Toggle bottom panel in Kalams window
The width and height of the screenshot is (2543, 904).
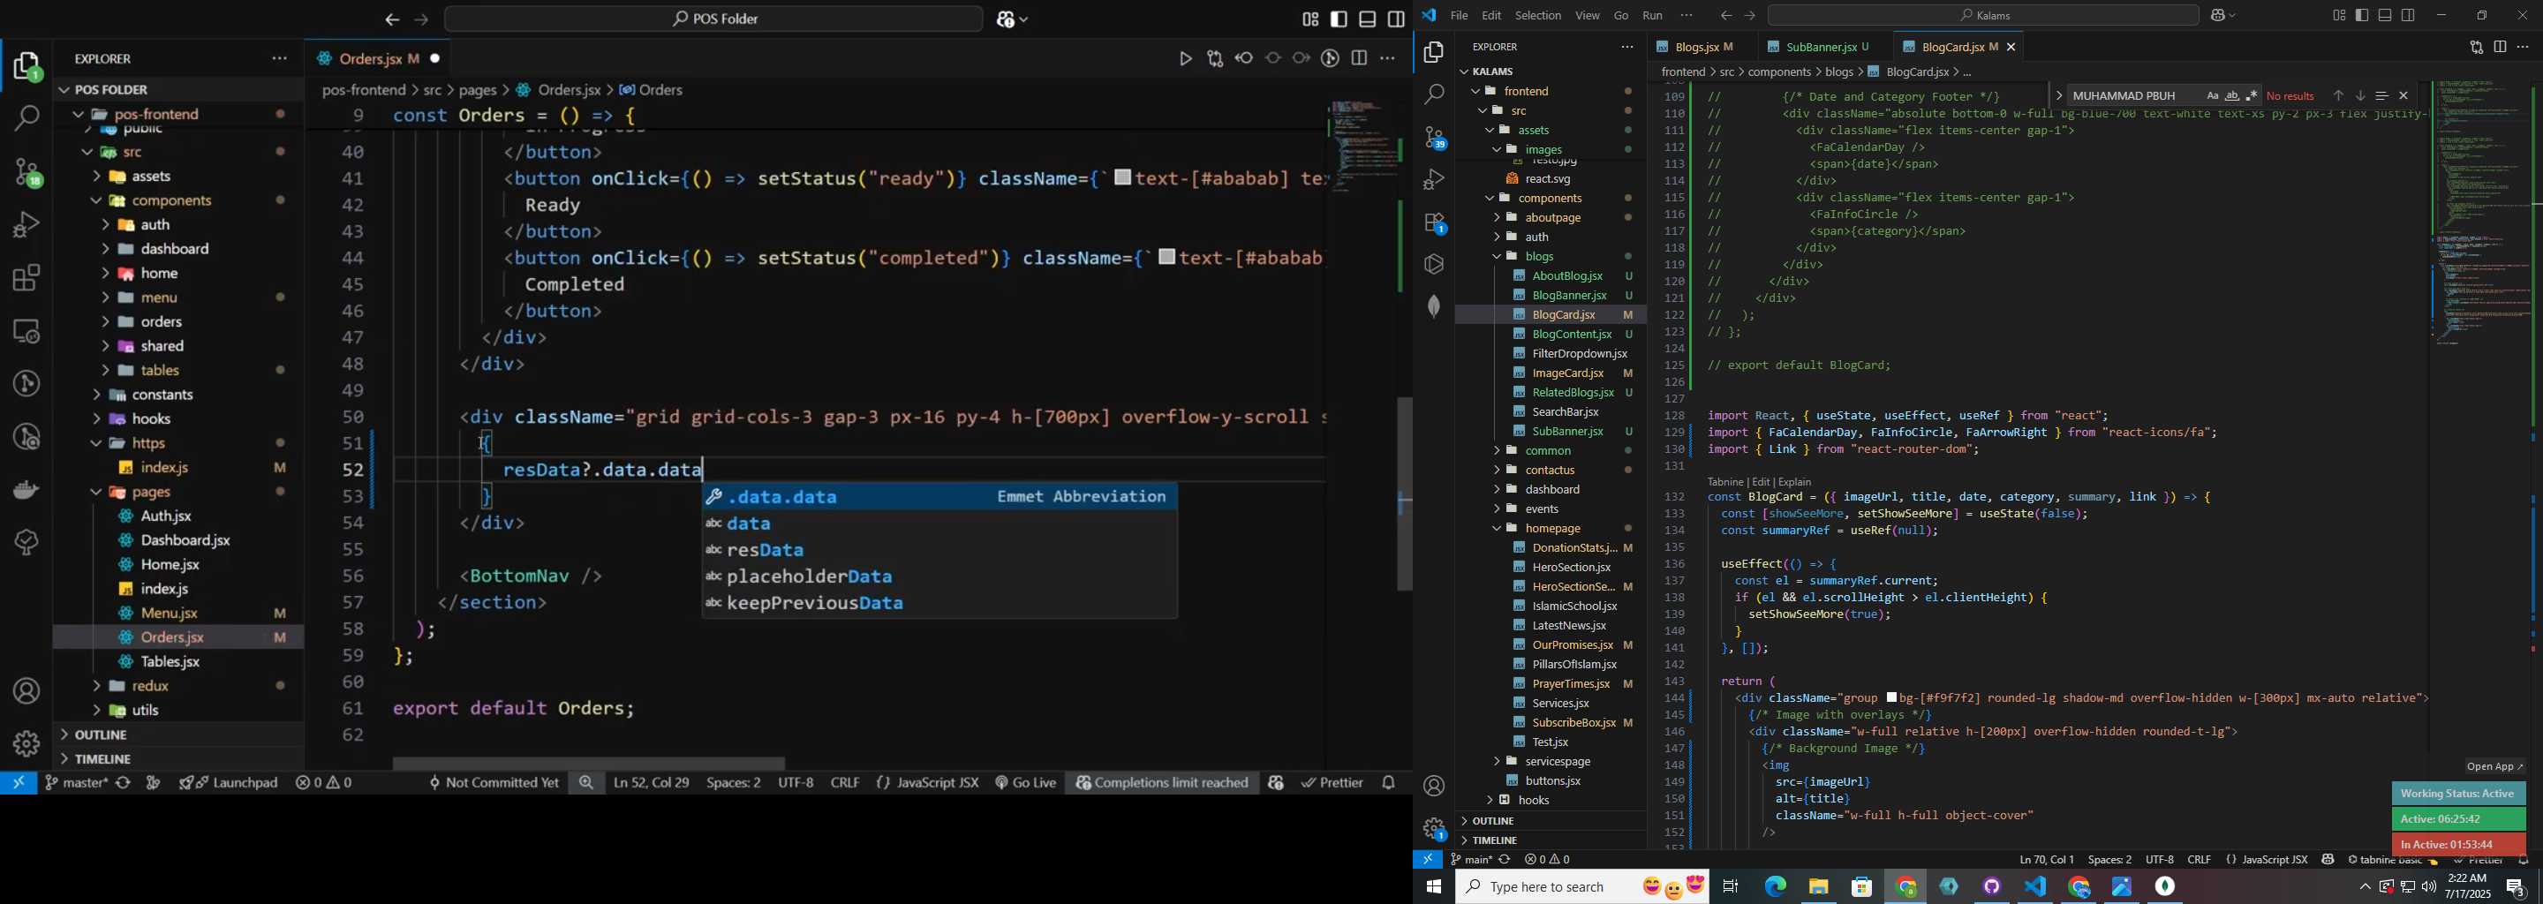click(x=2384, y=15)
